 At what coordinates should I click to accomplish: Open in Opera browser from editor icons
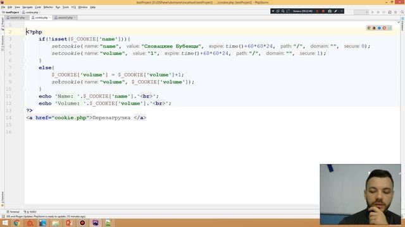tap(384, 28)
